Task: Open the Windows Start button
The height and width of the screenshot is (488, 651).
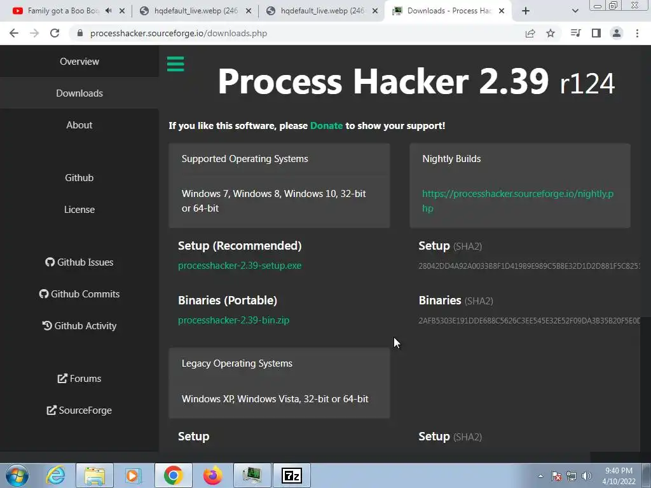Action: tap(17, 475)
